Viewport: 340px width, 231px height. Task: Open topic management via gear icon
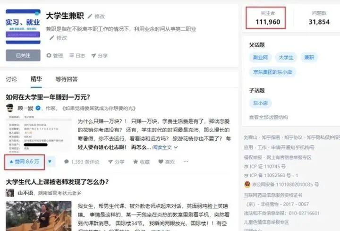49,56
